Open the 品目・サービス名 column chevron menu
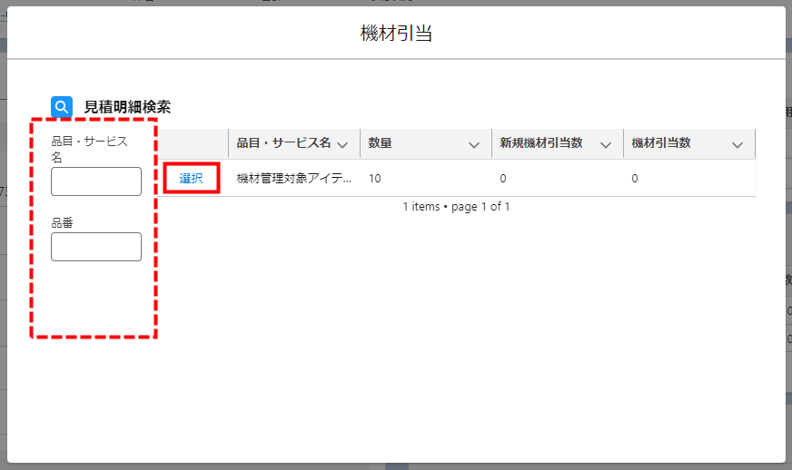This screenshot has height=470, width=792. (342, 144)
